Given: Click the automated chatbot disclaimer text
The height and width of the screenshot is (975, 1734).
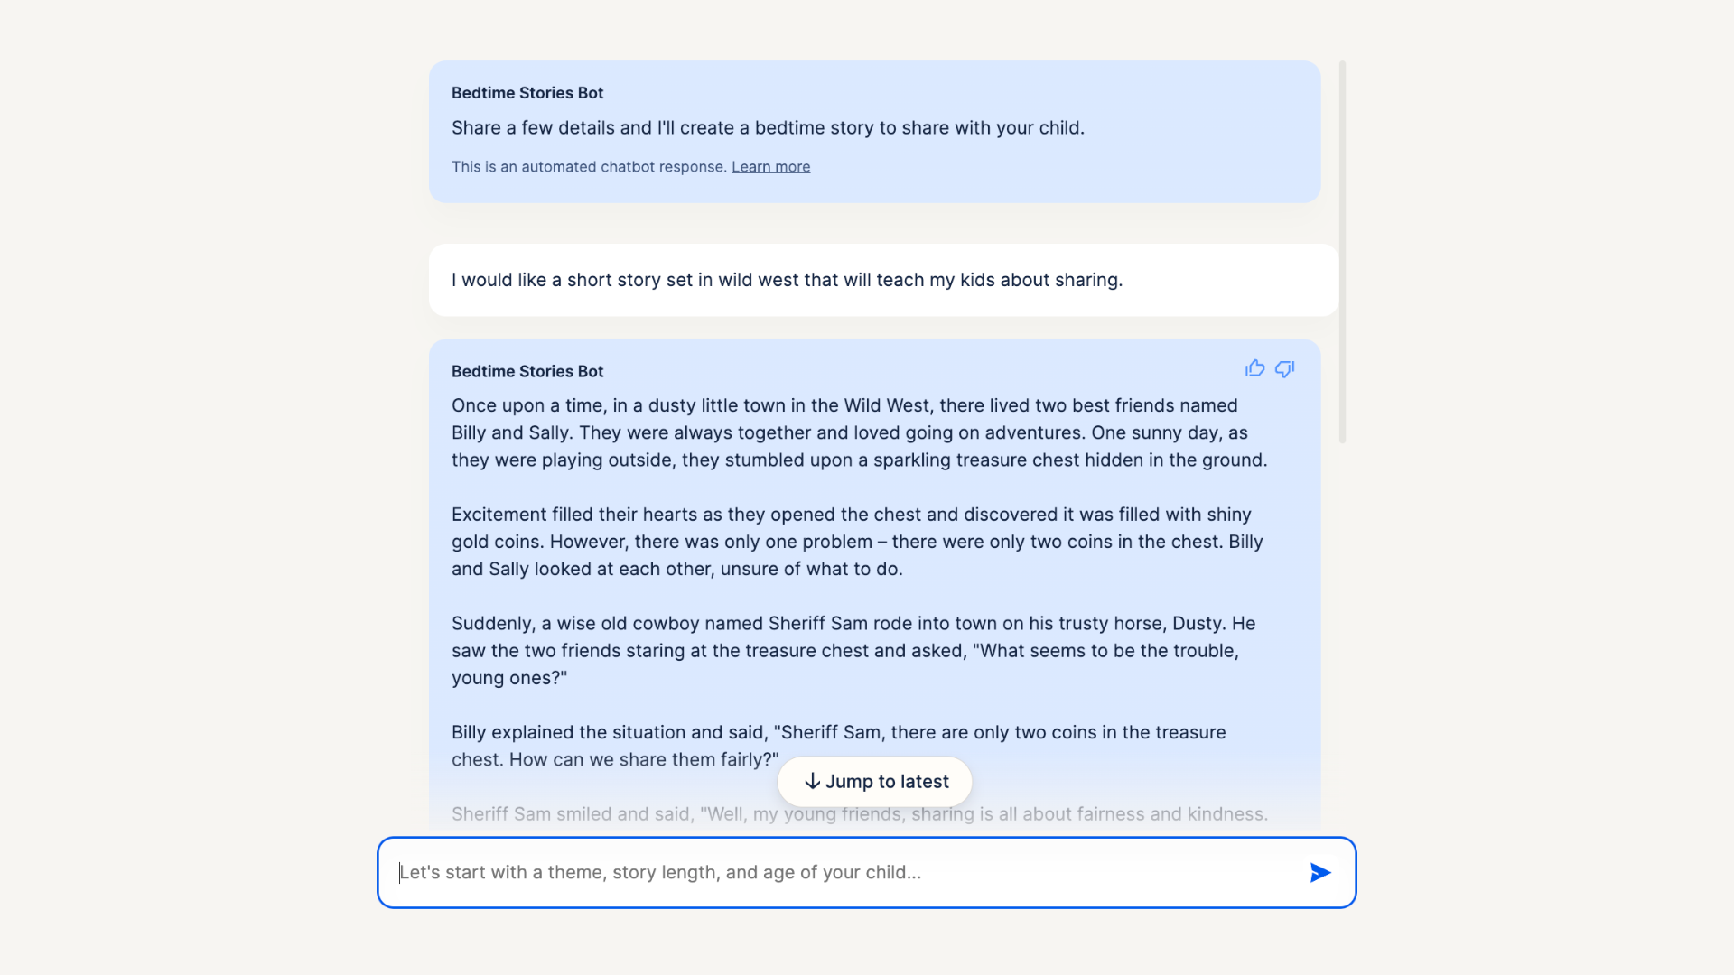Looking at the screenshot, I should pyautogui.click(x=589, y=166).
